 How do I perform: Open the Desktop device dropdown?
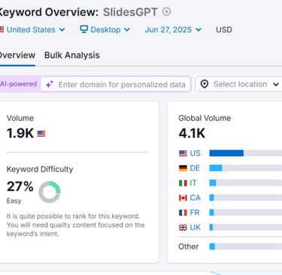(105, 29)
